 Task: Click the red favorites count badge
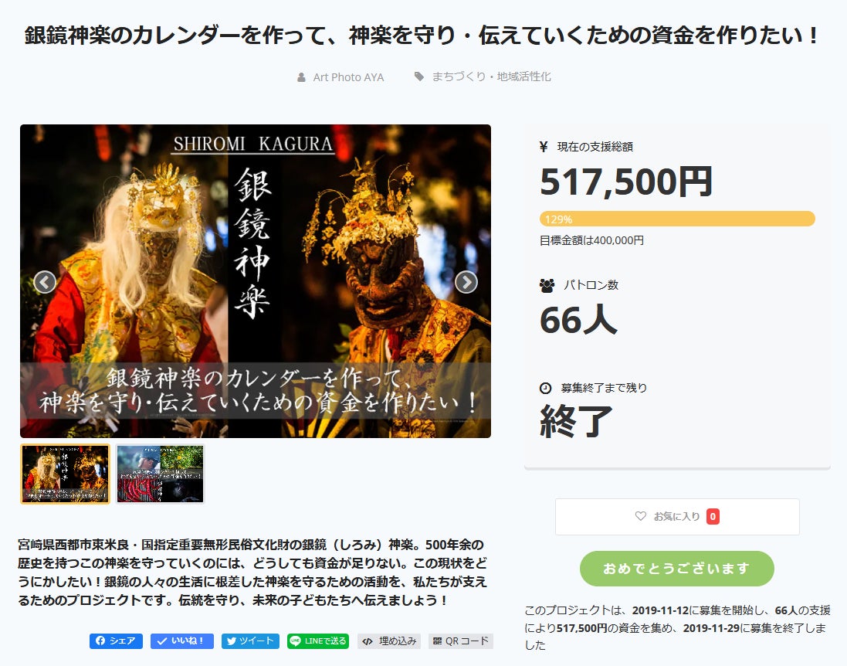coord(713,517)
